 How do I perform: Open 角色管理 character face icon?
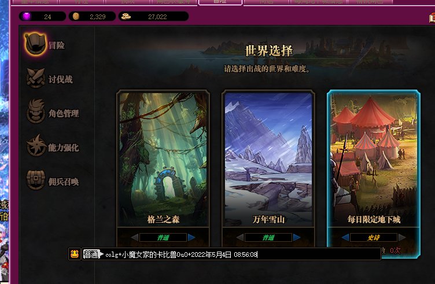click(x=35, y=112)
